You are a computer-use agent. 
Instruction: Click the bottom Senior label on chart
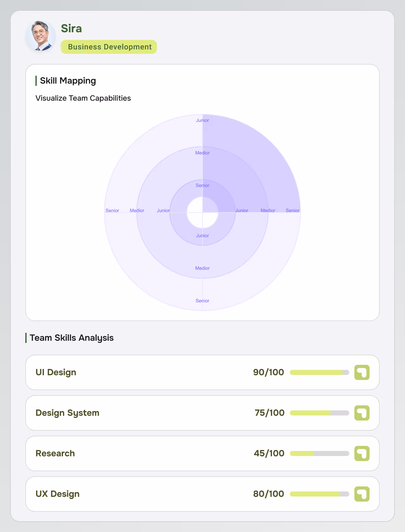pyautogui.click(x=202, y=301)
